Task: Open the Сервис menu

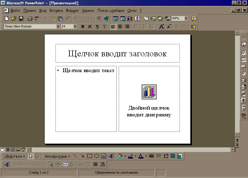Action: point(88,11)
